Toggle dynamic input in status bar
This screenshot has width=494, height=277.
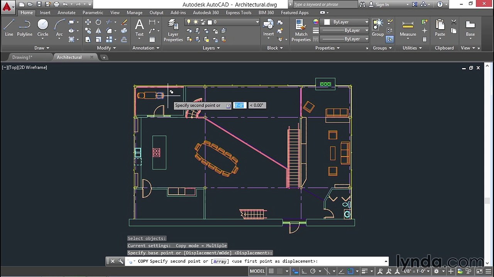coord(295,271)
